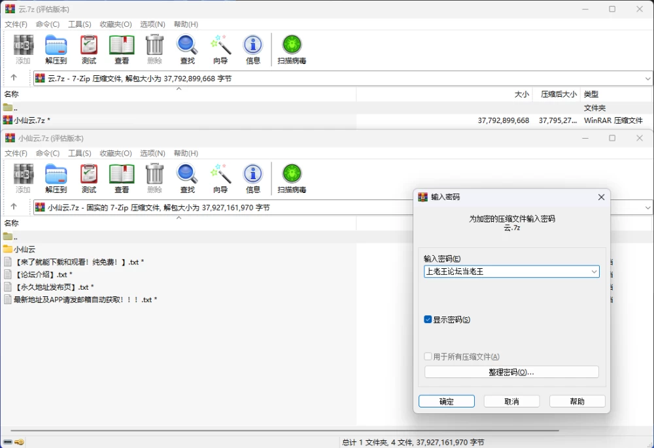Open 命令(C) menu in 云.7z window
Screen dimensions: 654x448
pos(48,24)
